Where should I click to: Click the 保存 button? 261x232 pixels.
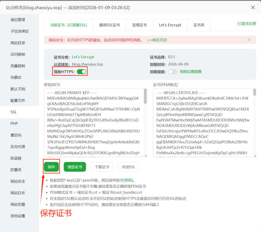(x=51, y=167)
